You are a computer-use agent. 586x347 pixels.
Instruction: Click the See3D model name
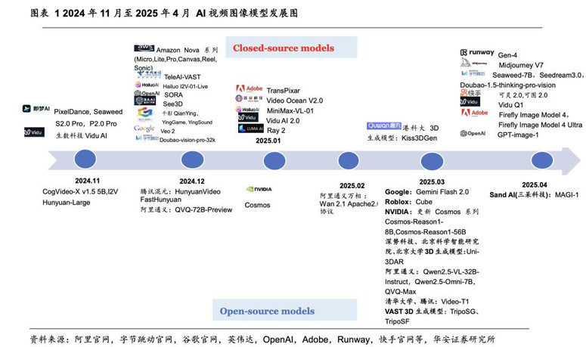point(172,104)
